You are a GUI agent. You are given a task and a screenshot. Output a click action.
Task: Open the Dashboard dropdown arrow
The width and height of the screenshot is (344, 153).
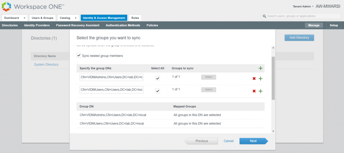(x=25, y=18)
